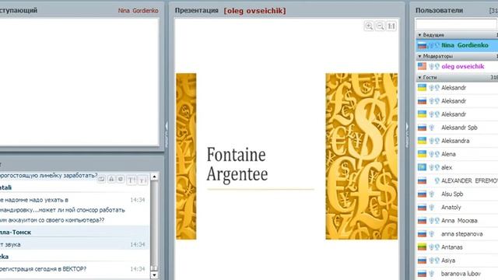Click the Russian flag beside Nina Gordienko

422,45
